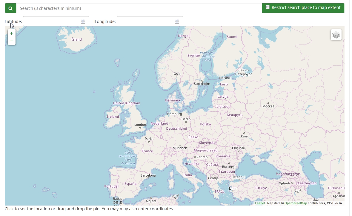Open the map layers control
The width and height of the screenshot is (352, 216).
coord(336,35)
